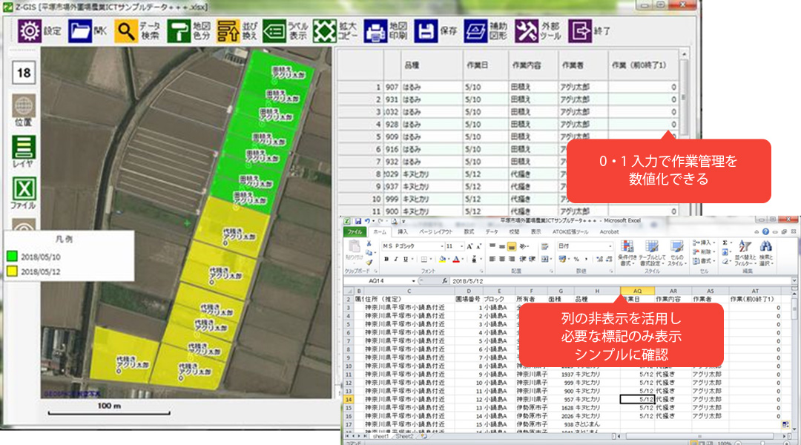Click green 2018/05/10 legend swatch

click(x=13, y=257)
